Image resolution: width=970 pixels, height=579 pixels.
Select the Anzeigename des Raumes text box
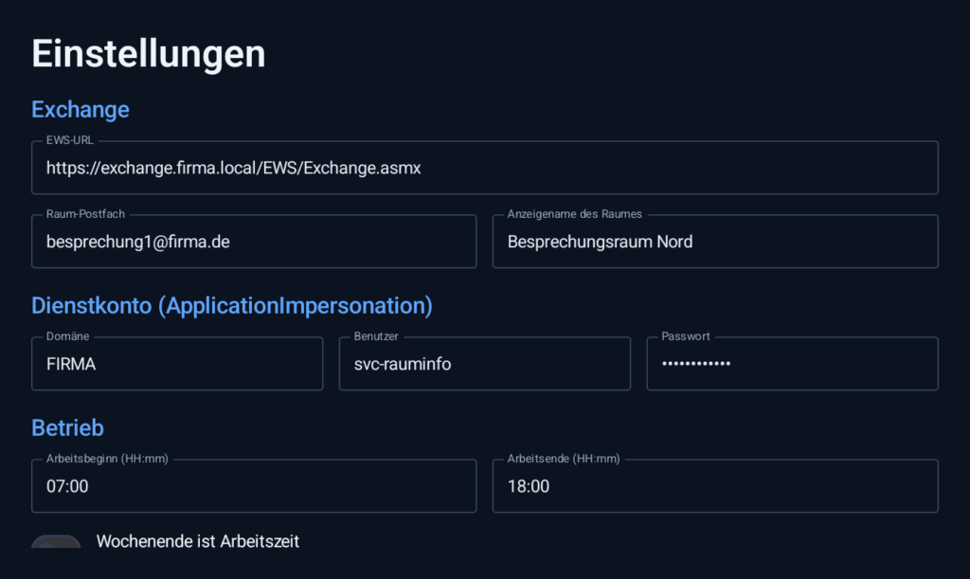716,242
